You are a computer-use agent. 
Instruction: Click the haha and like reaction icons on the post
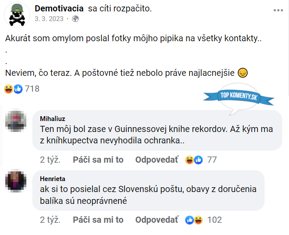coord(13,89)
